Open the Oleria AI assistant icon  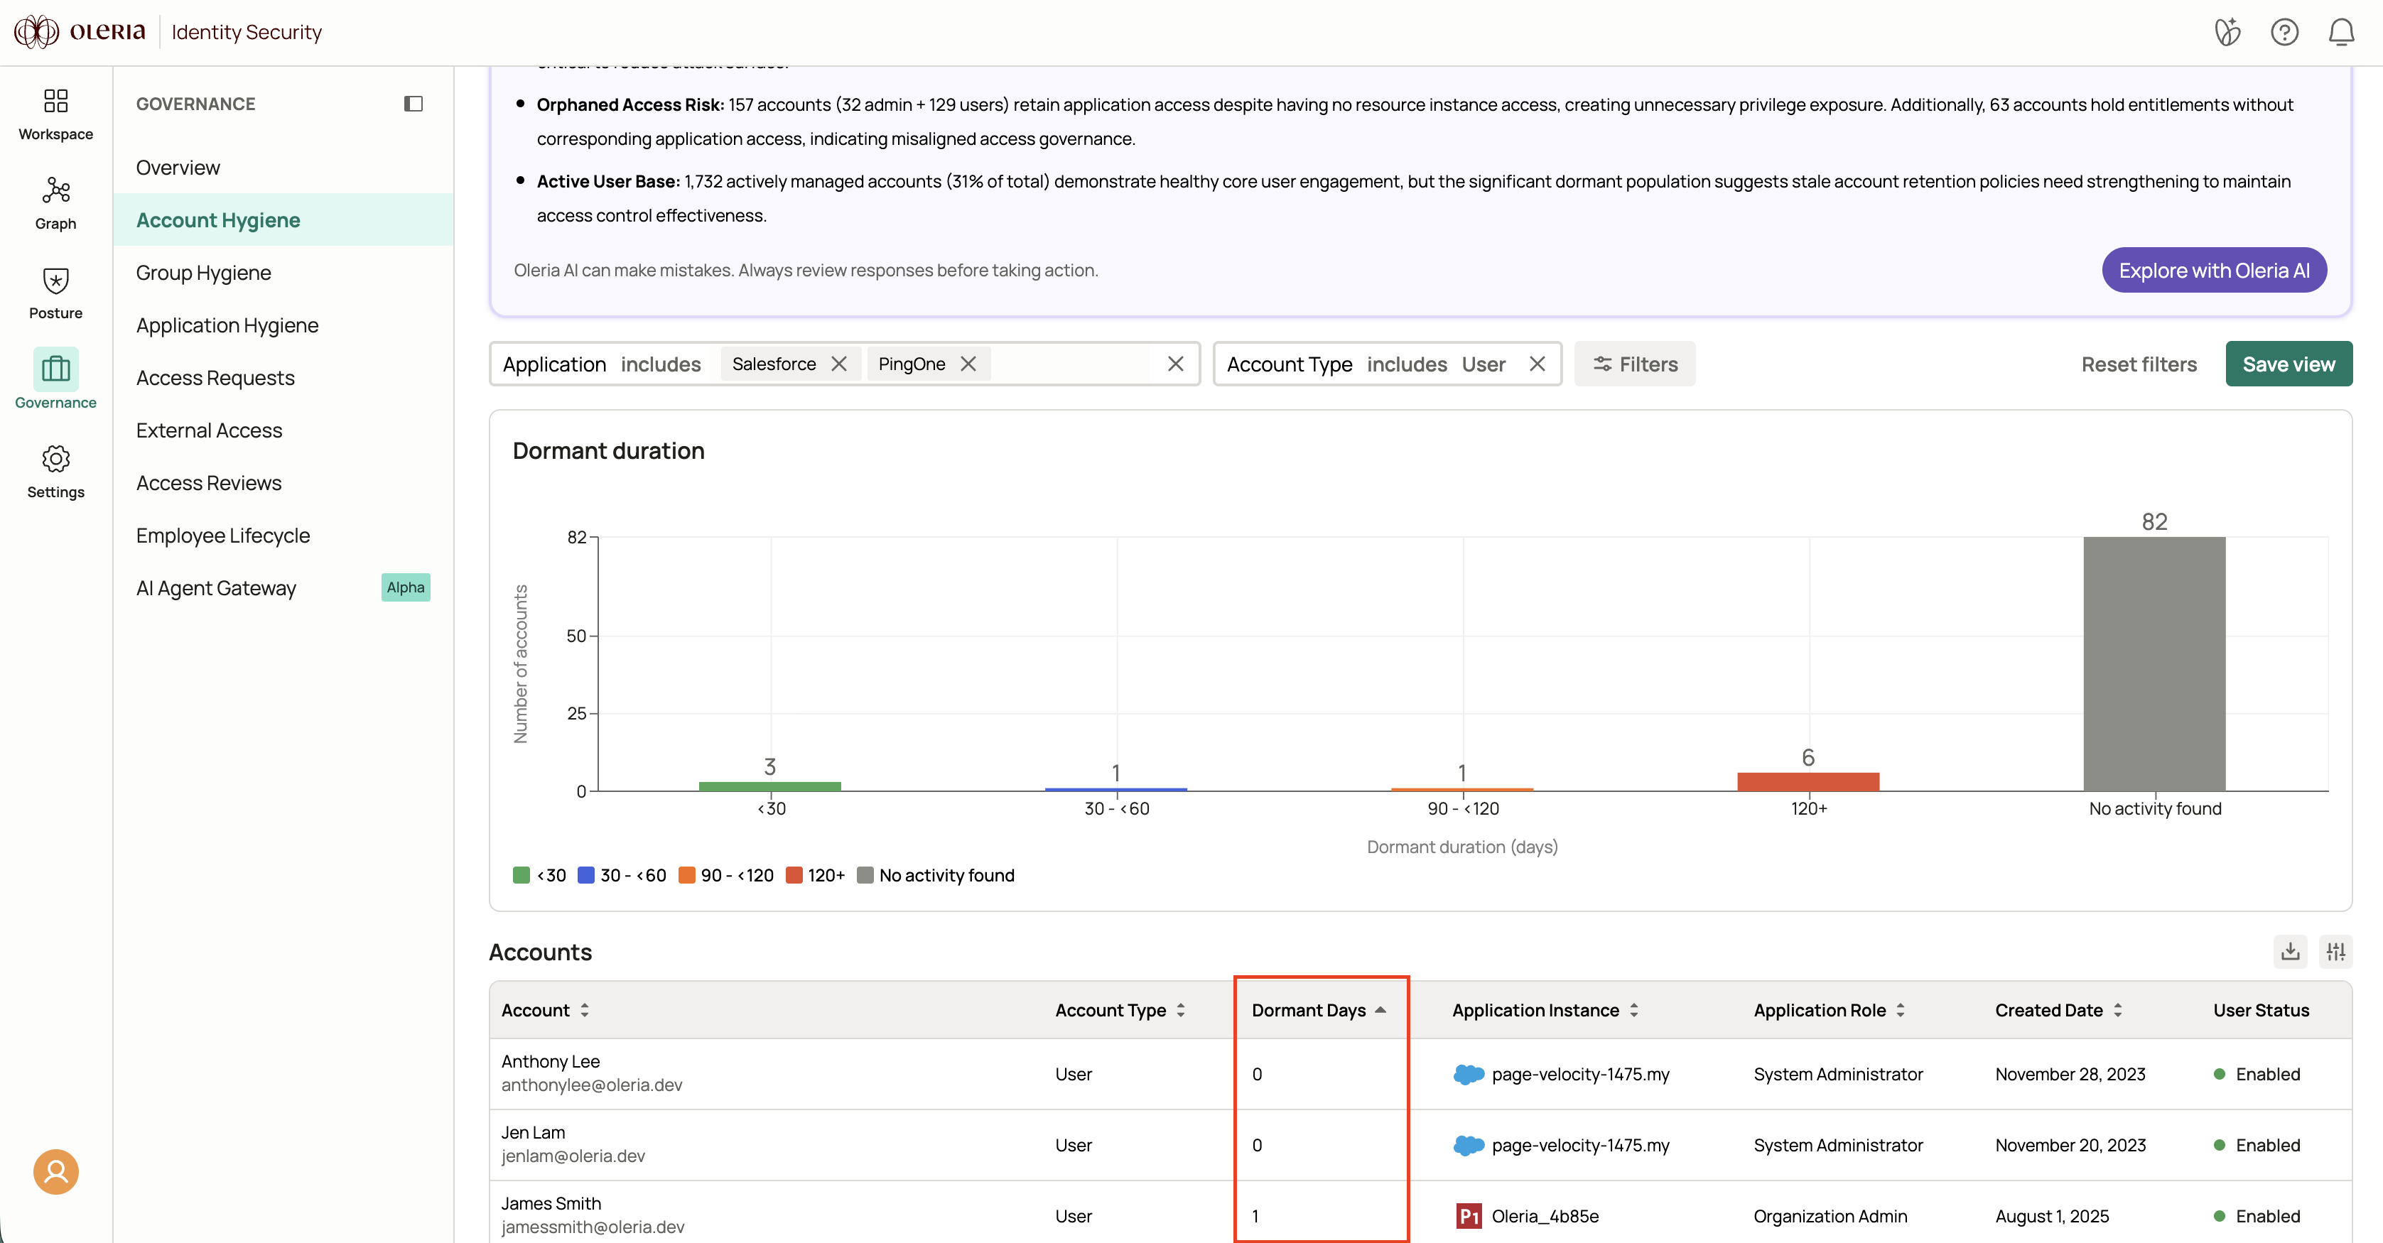click(2227, 33)
